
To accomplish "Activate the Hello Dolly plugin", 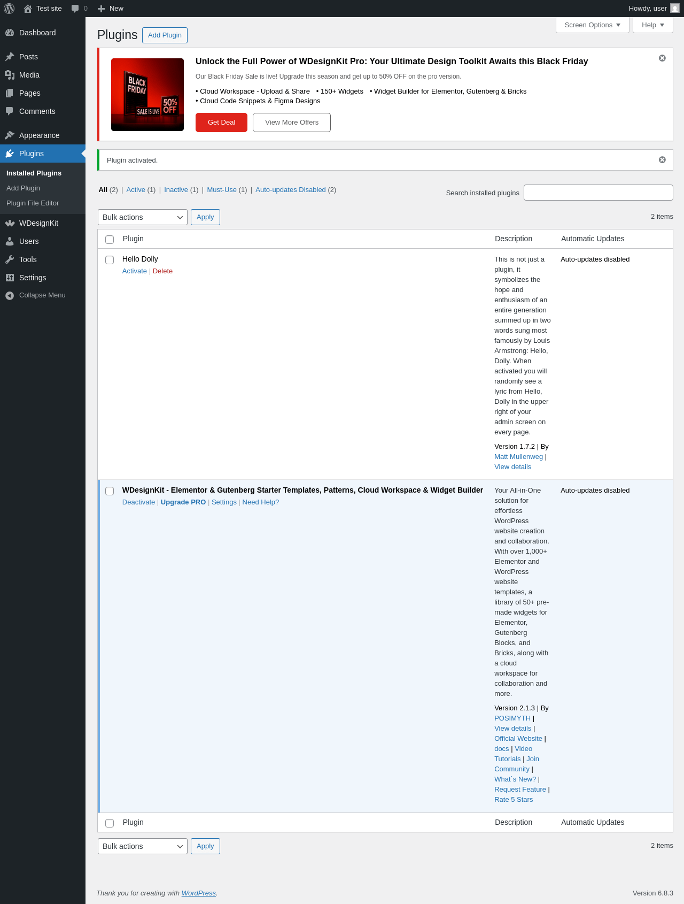I will pyautogui.click(x=134, y=271).
